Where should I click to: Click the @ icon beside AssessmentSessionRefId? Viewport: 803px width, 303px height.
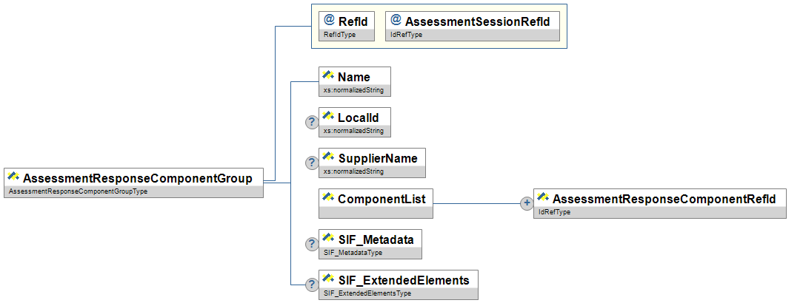pos(396,21)
